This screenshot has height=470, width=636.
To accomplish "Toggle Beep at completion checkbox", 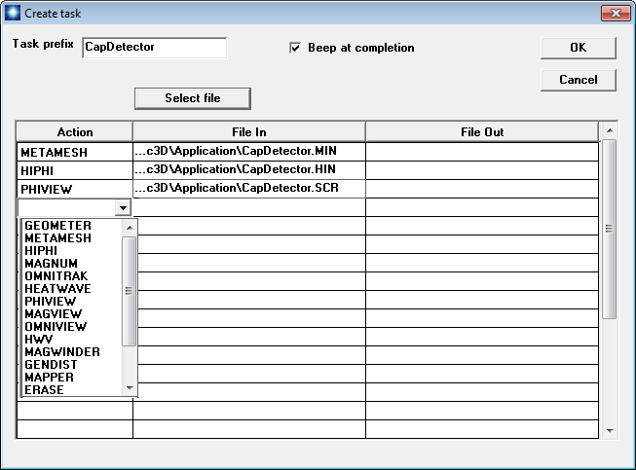I will [295, 48].
